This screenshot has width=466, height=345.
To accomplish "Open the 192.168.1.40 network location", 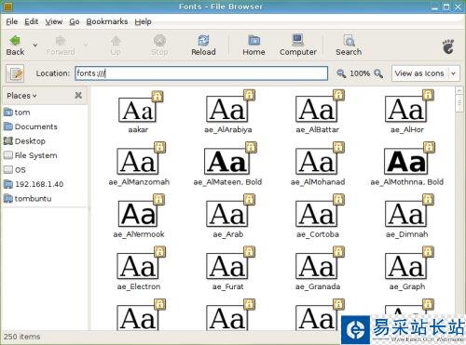I will coord(34,184).
